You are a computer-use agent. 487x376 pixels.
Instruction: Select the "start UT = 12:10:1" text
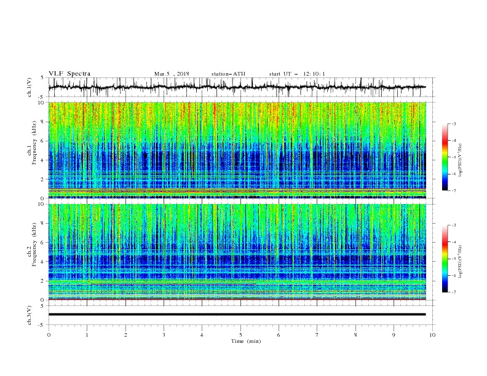[x=297, y=74]
